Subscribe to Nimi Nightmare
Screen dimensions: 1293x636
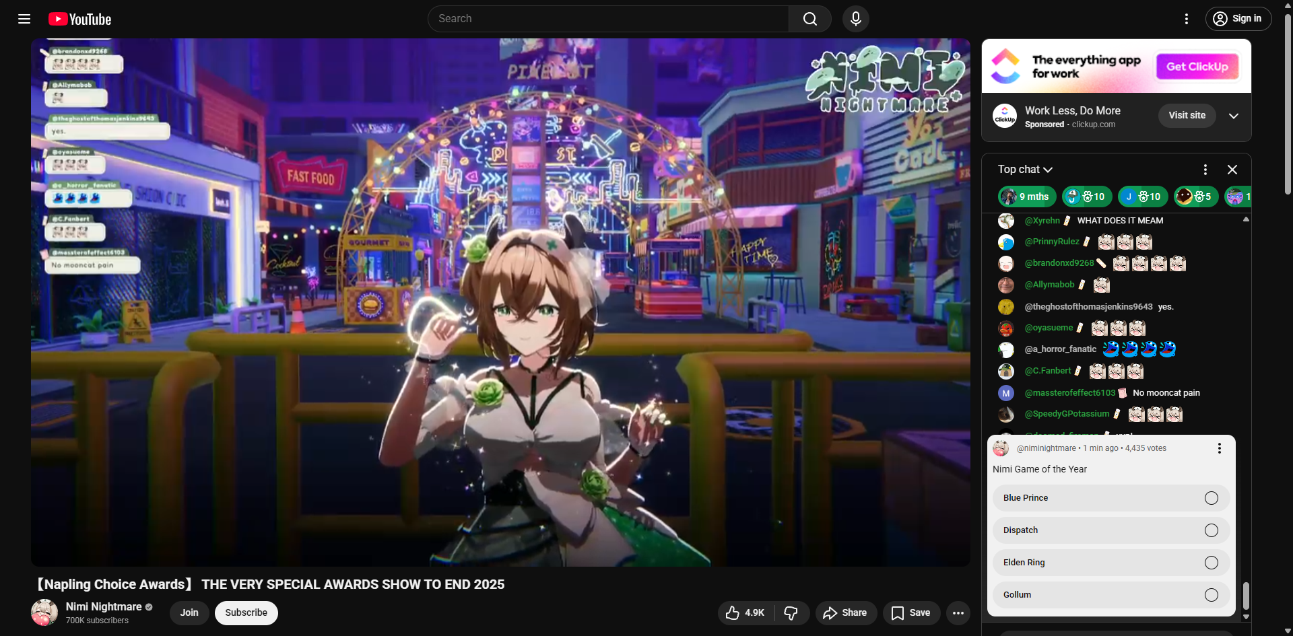pos(246,613)
